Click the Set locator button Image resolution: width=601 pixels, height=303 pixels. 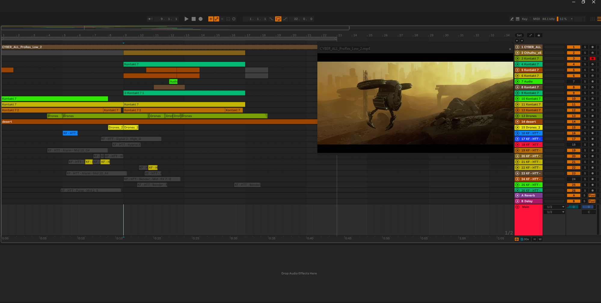(519, 35)
